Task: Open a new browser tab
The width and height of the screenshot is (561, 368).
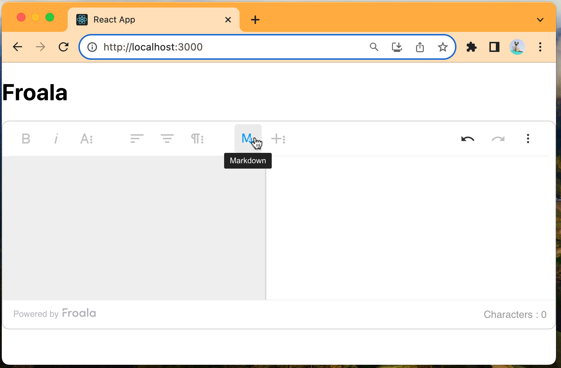Action: pos(255,20)
